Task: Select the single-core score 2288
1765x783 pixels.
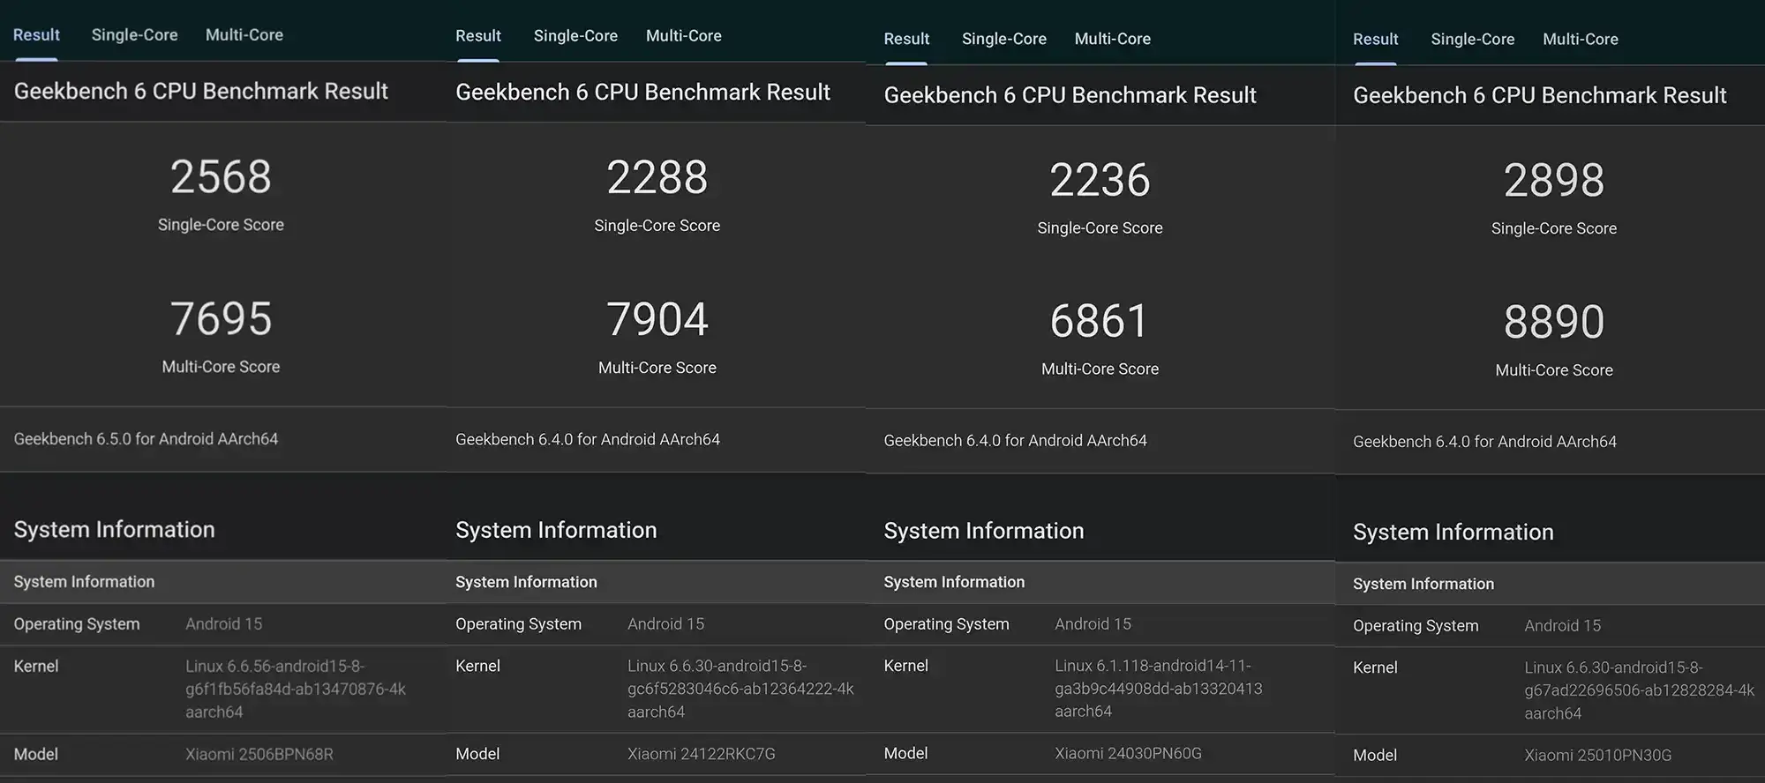Action: (657, 178)
